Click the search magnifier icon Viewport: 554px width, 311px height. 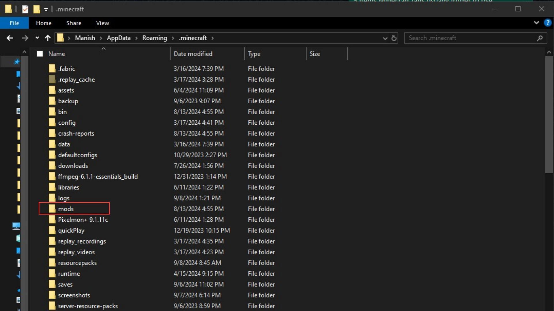coord(540,38)
